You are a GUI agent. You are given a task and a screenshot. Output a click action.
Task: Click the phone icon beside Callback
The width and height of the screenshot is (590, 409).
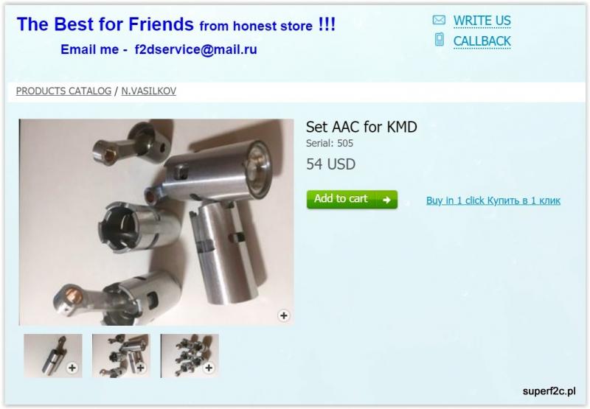(x=439, y=40)
